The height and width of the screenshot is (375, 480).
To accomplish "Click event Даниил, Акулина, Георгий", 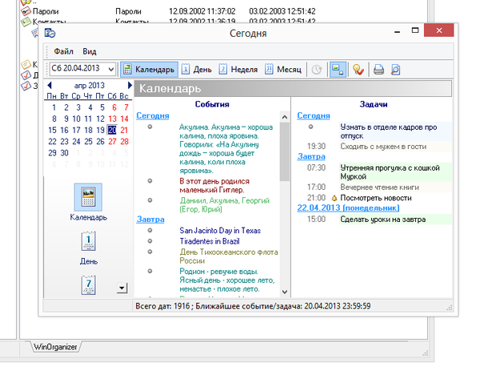I will coord(224,205).
